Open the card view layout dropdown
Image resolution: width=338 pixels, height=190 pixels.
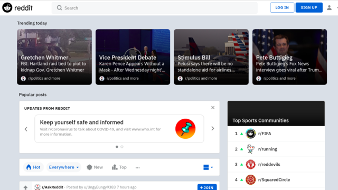pyautogui.click(x=208, y=167)
